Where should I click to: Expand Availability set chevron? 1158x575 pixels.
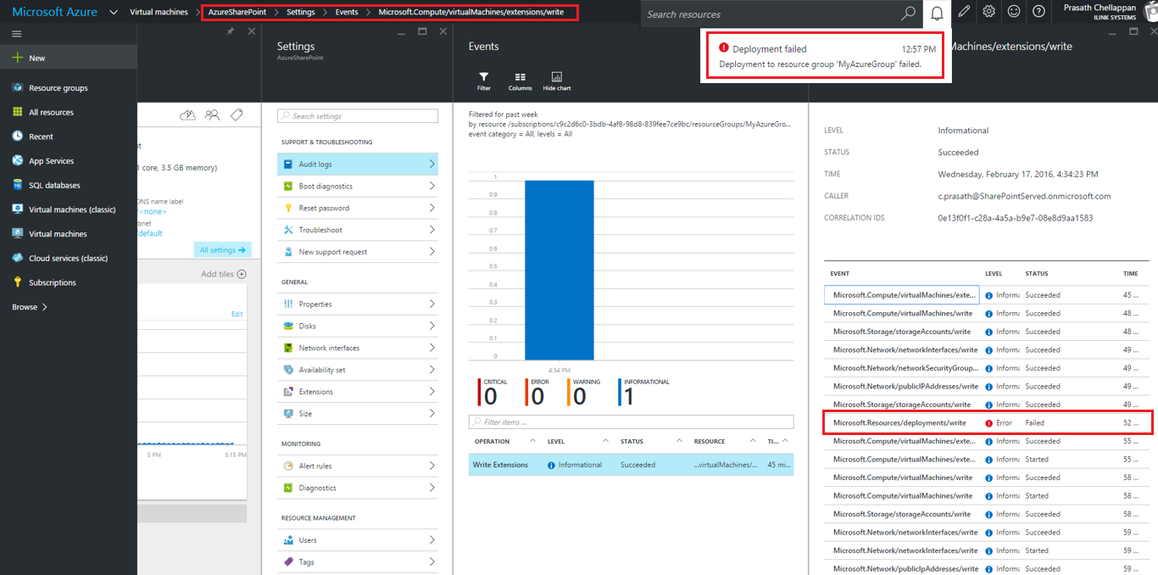pyautogui.click(x=431, y=370)
